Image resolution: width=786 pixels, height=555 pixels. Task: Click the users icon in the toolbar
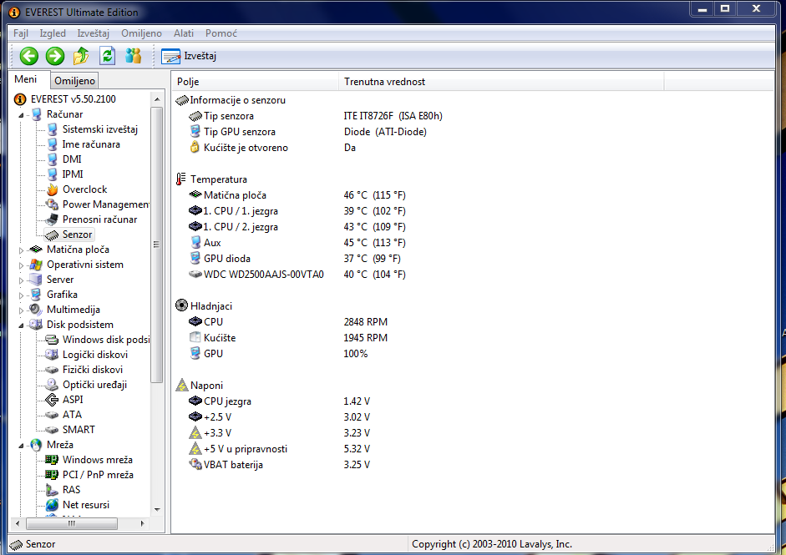(133, 56)
